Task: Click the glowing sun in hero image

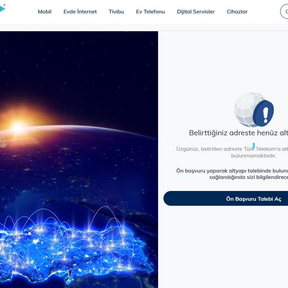Action: click(x=18, y=127)
